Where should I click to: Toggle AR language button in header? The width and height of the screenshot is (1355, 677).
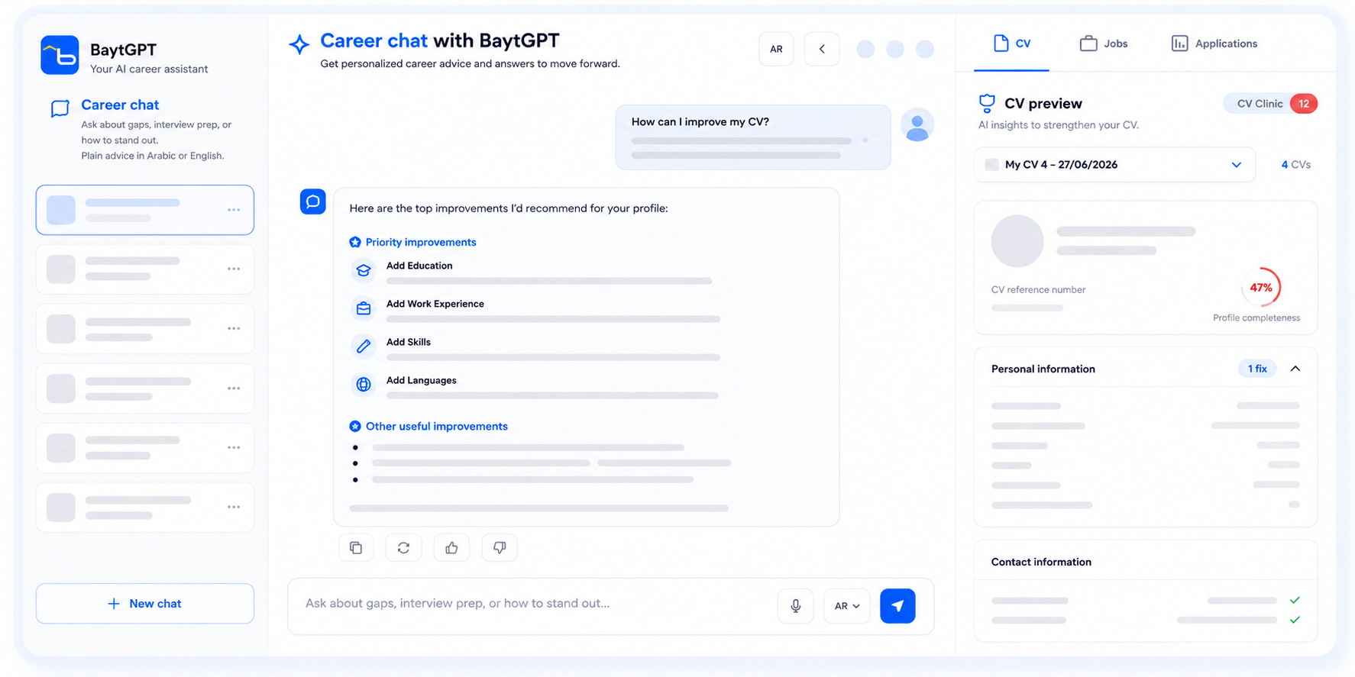click(x=776, y=49)
